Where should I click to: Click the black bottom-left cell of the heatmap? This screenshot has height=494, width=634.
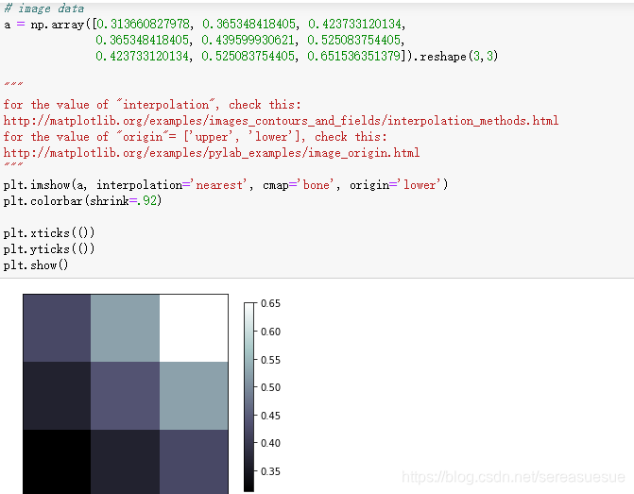pyautogui.click(x=57, y=462)
